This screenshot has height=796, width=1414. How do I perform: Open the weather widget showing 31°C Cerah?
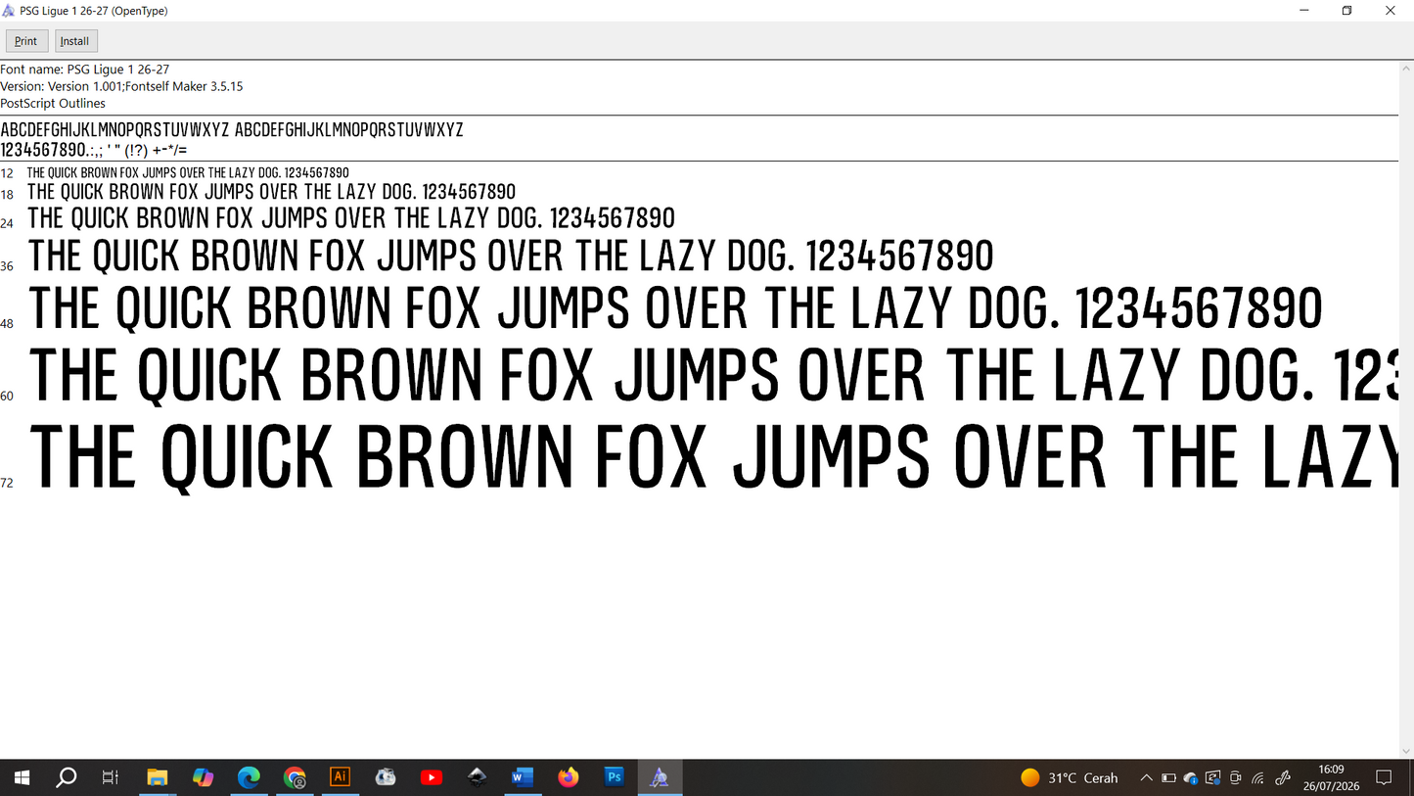[x=1069, y=778]
